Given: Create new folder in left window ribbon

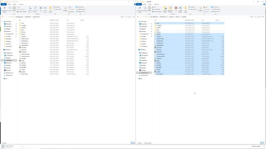Looking at the screenshot, I should 50,9.
